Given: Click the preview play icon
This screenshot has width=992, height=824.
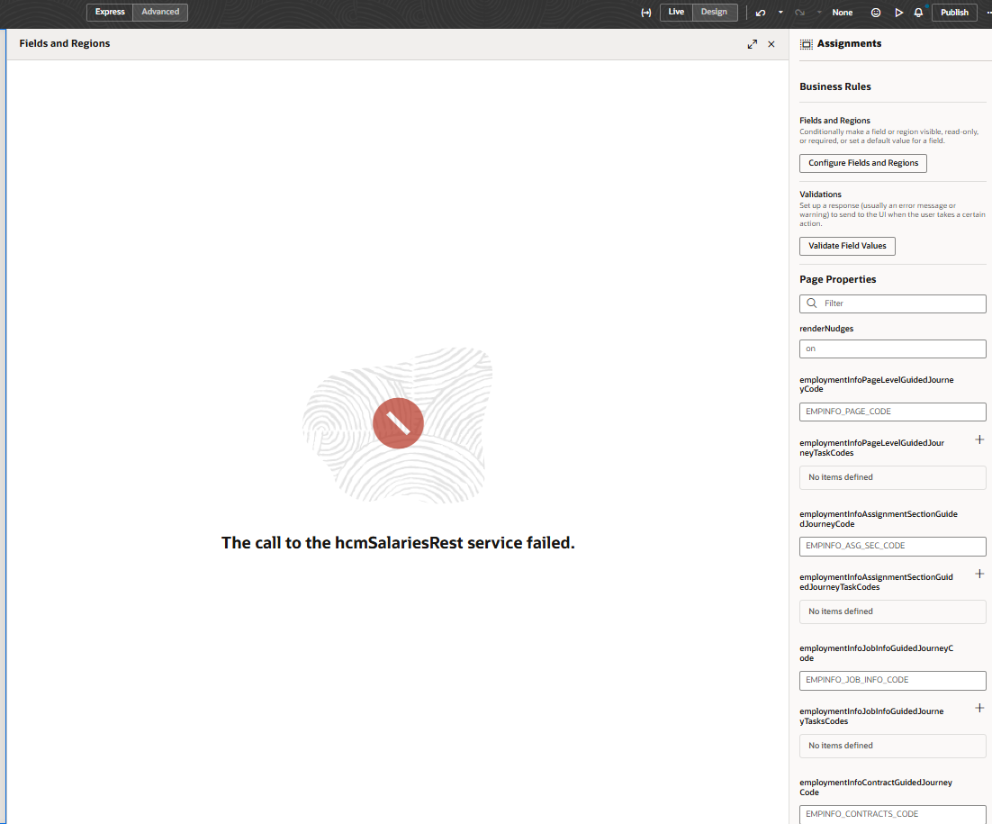Looking at the screenshot, I should pos(897,12).
